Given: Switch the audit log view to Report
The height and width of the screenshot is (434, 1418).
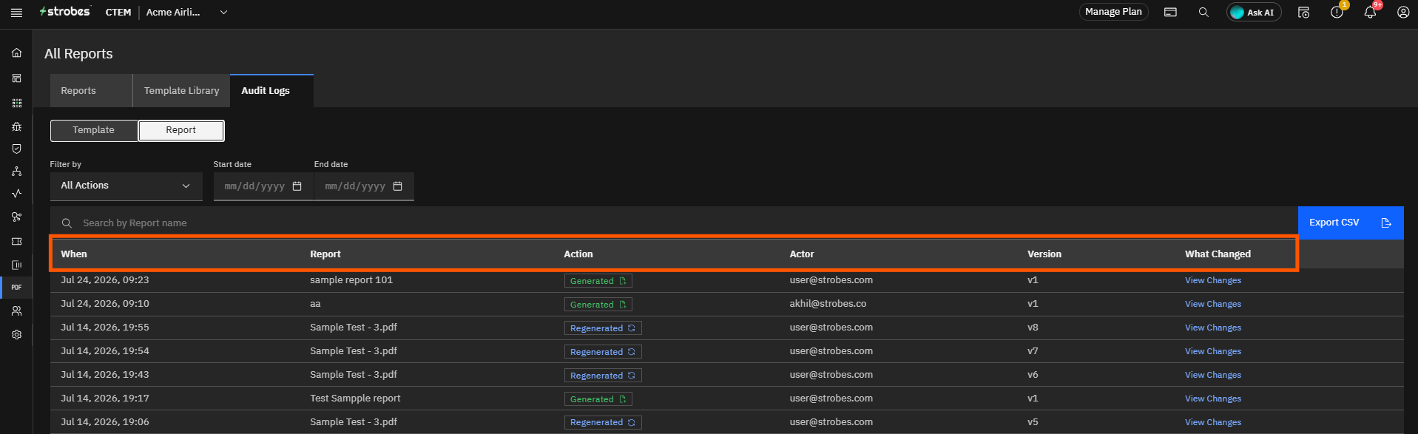Looking at the screenshot, I should click(181, 130).
